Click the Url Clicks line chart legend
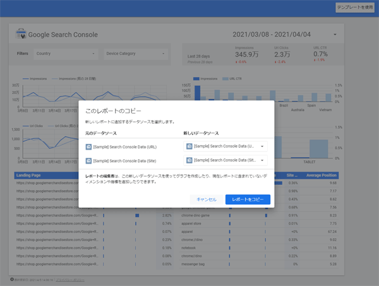 [33, 126]
